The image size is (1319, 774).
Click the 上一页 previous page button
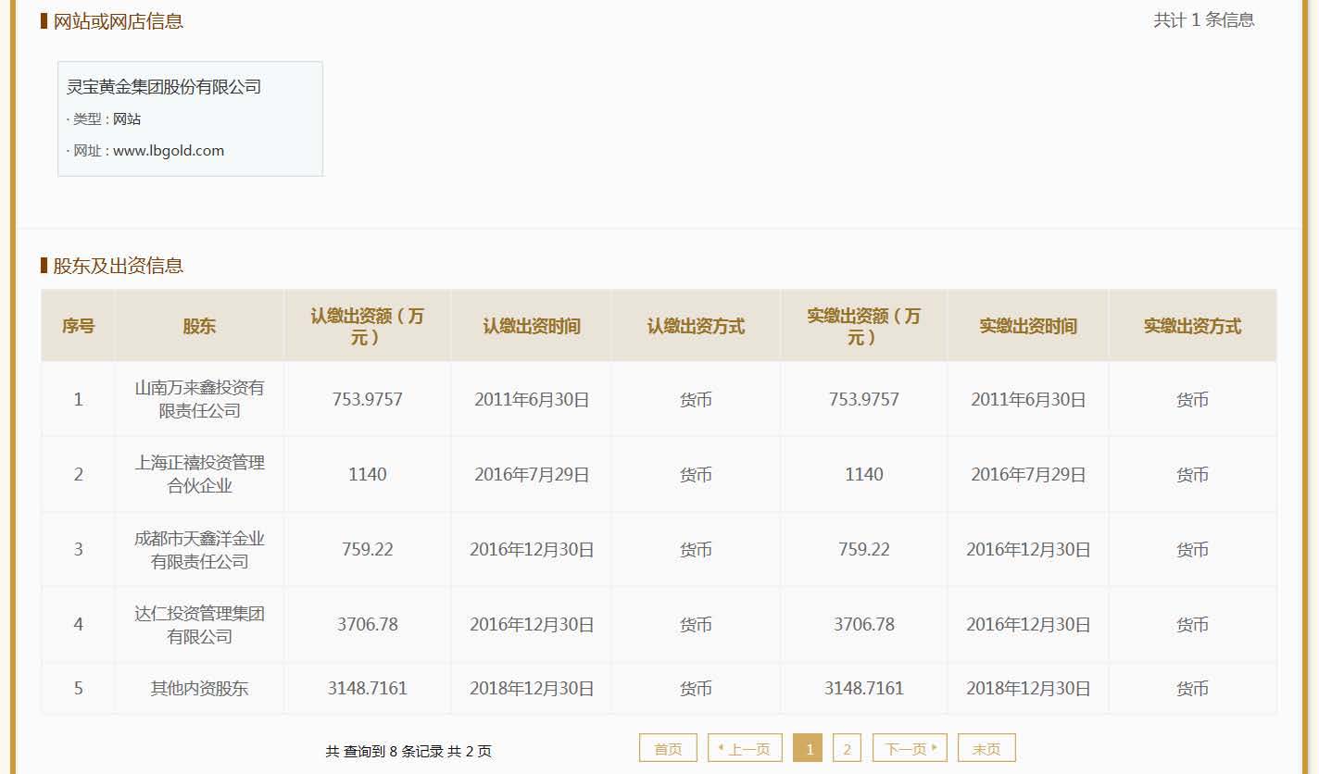[745, 748]
